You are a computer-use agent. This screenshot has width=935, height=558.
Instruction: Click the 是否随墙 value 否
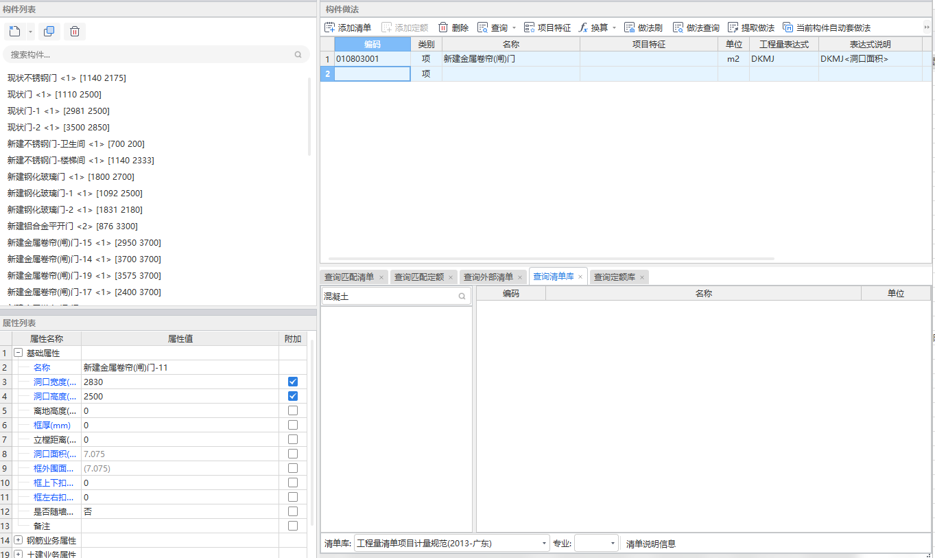pyautogui.click(x=180, y=511)
